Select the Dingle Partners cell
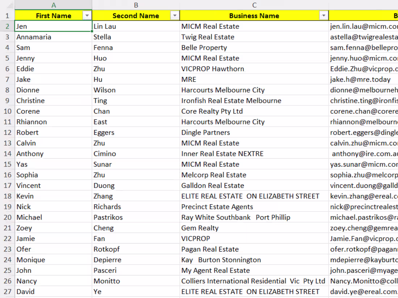 click(254, 133)
